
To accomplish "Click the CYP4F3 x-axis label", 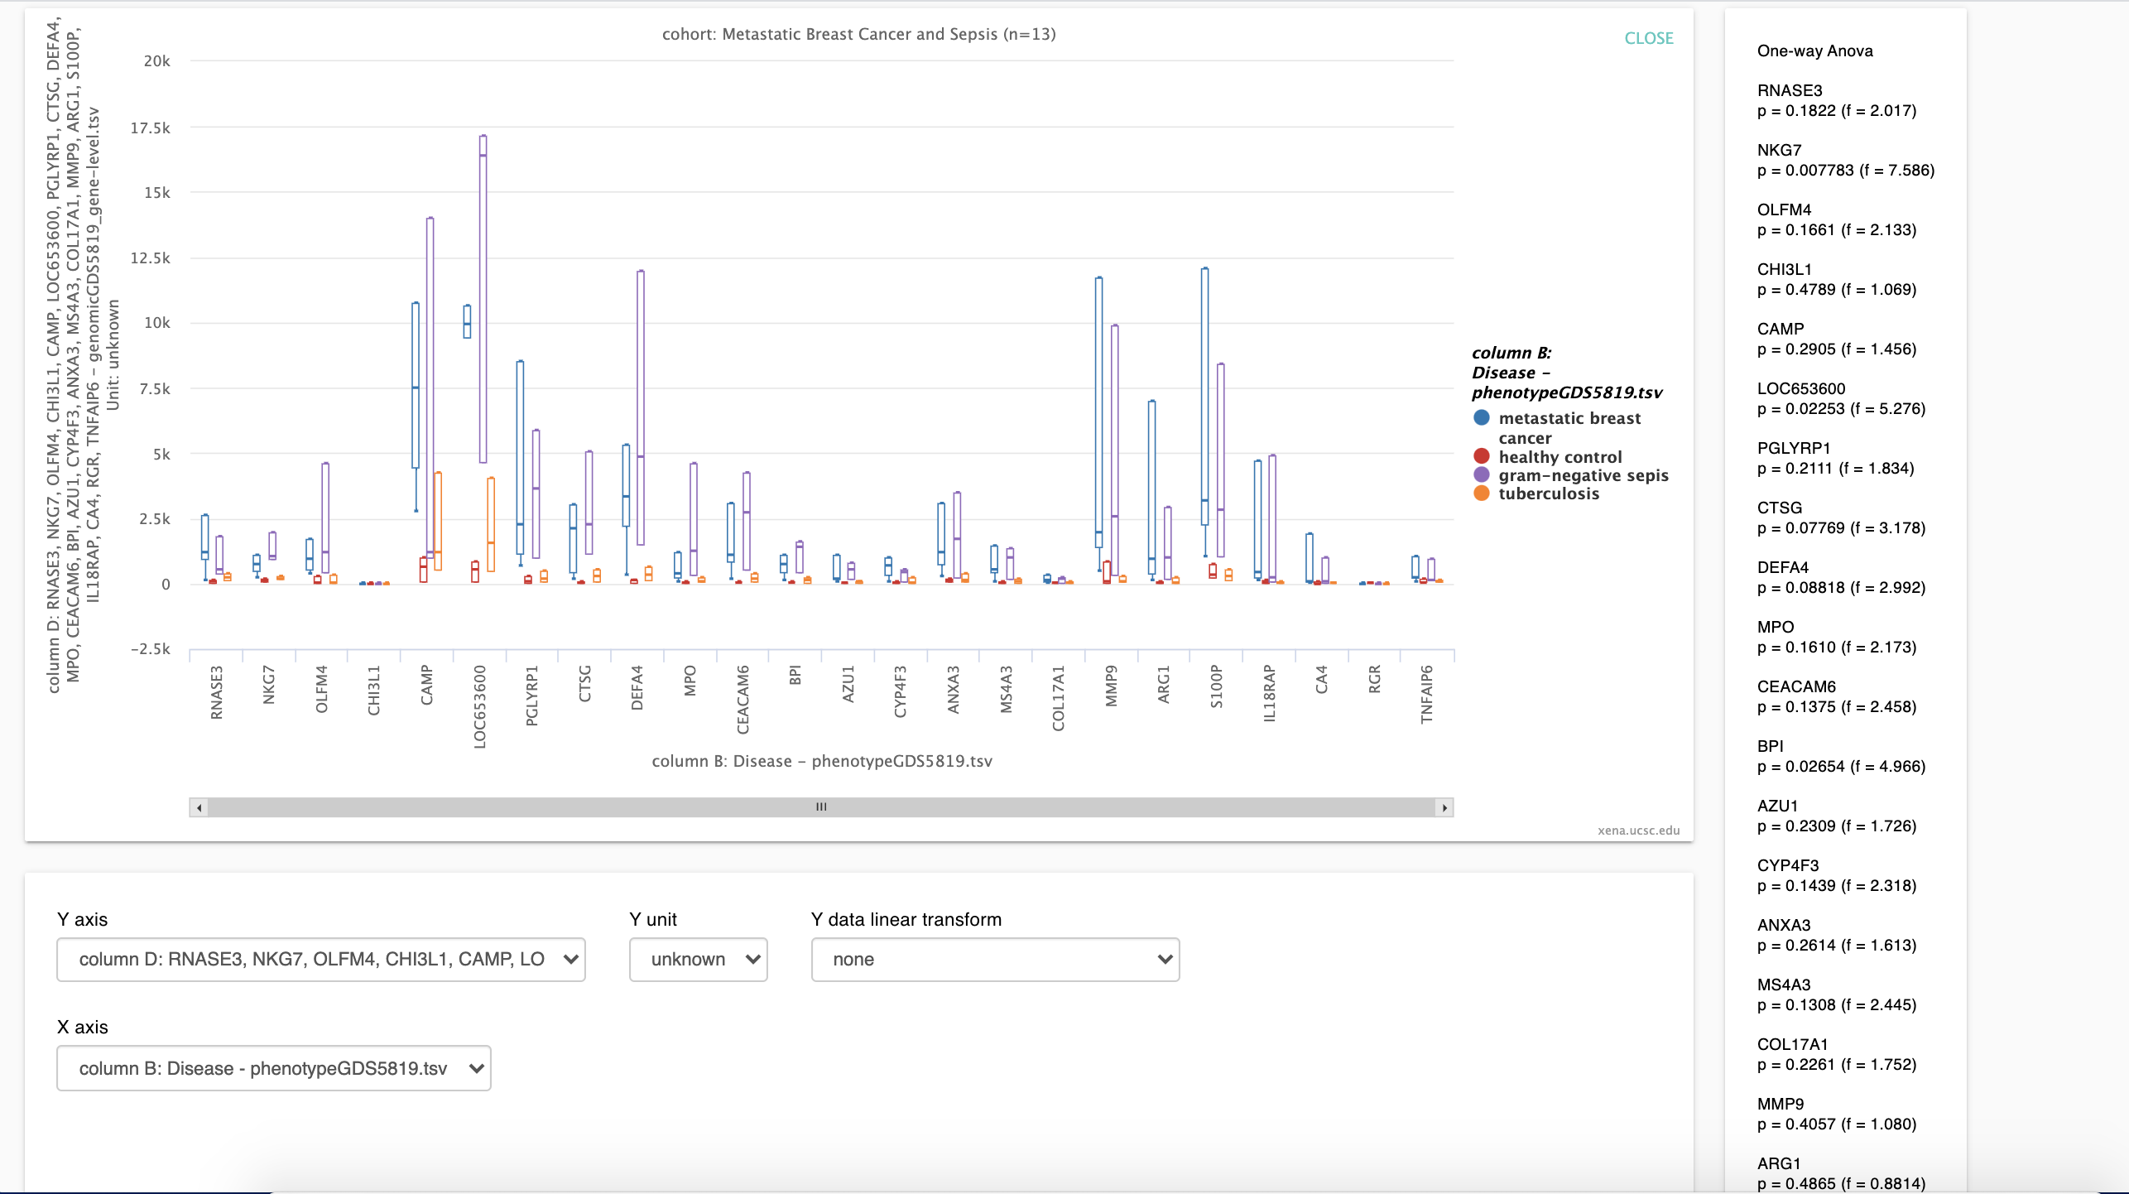I will click(901, 691).
